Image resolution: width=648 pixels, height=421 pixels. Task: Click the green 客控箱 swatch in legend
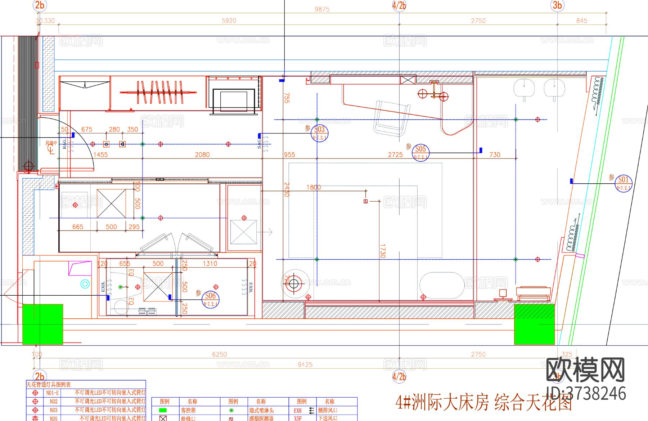(163, 410)
